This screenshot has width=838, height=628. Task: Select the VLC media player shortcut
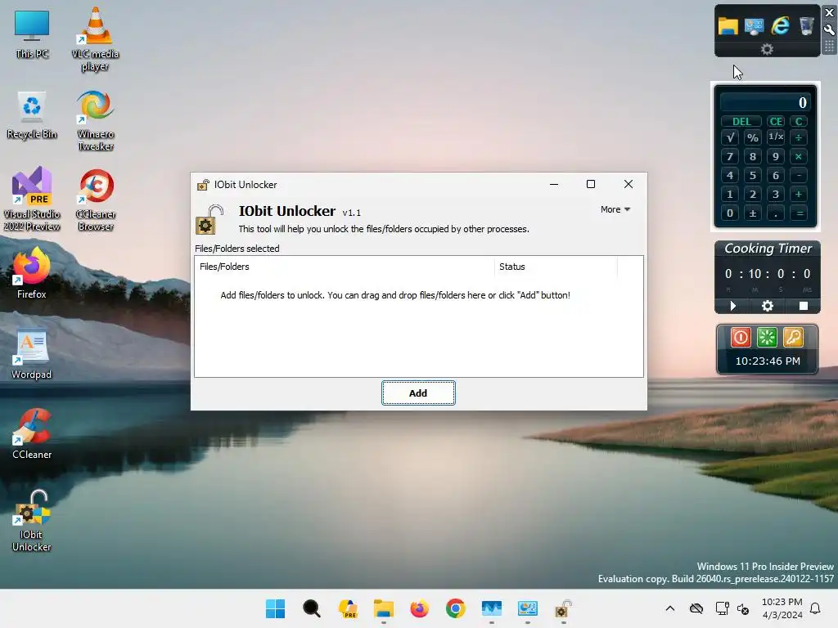click(95, 39)
